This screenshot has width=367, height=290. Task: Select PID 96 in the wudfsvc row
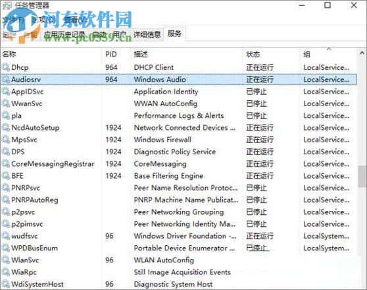(x=109, y=236)
